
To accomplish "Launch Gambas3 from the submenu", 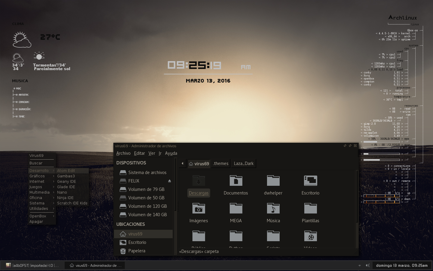I will 72,176.
